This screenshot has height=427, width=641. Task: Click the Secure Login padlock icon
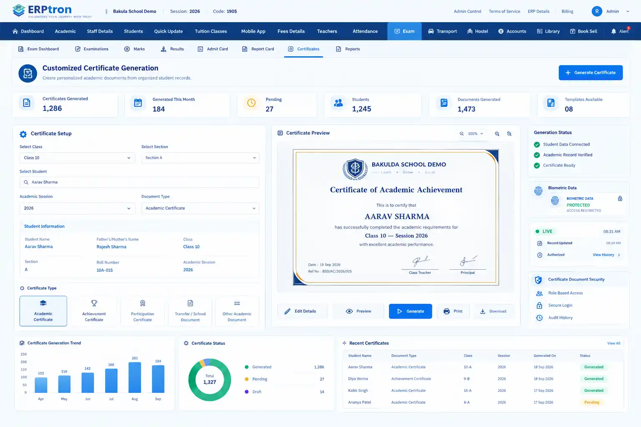pos(539,305)
